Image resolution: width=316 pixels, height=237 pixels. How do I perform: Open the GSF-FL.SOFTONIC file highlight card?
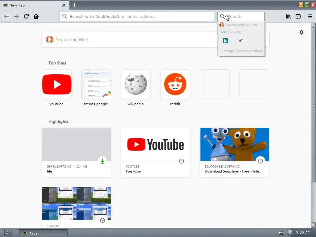pos(77,152)
